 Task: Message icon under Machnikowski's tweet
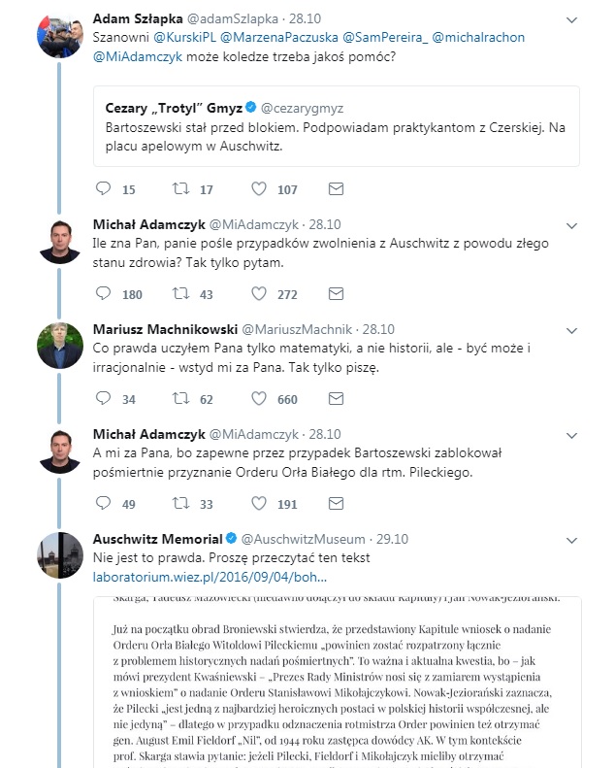click(x=336, y=399)
